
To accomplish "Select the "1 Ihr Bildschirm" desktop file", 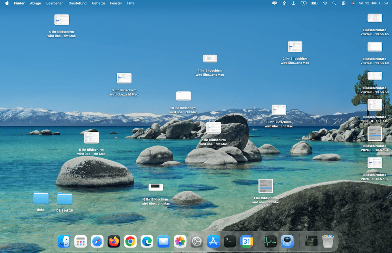I will [x=266, y=191].
